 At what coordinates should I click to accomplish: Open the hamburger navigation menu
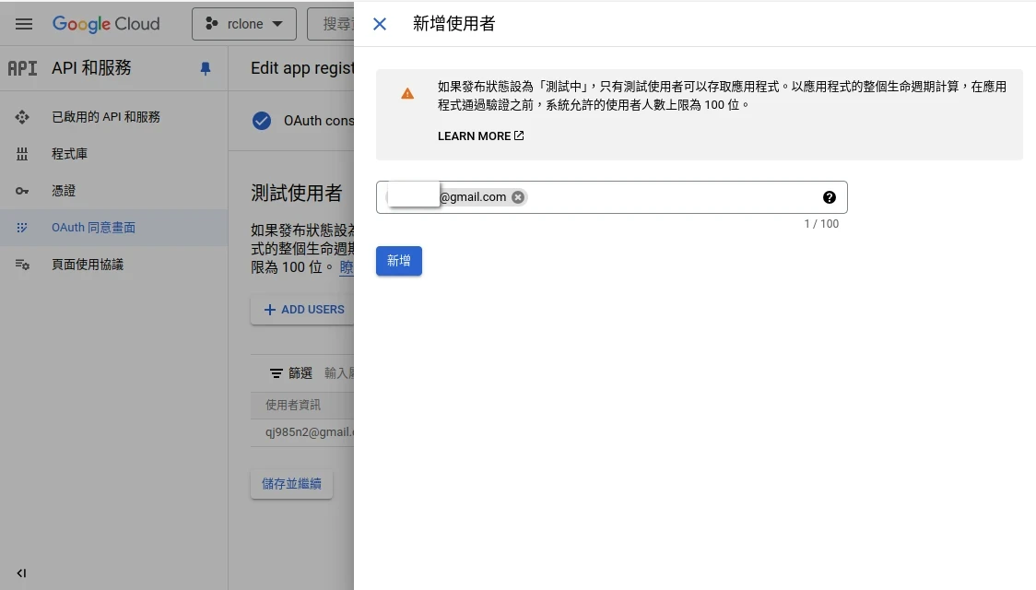(24, 24)
